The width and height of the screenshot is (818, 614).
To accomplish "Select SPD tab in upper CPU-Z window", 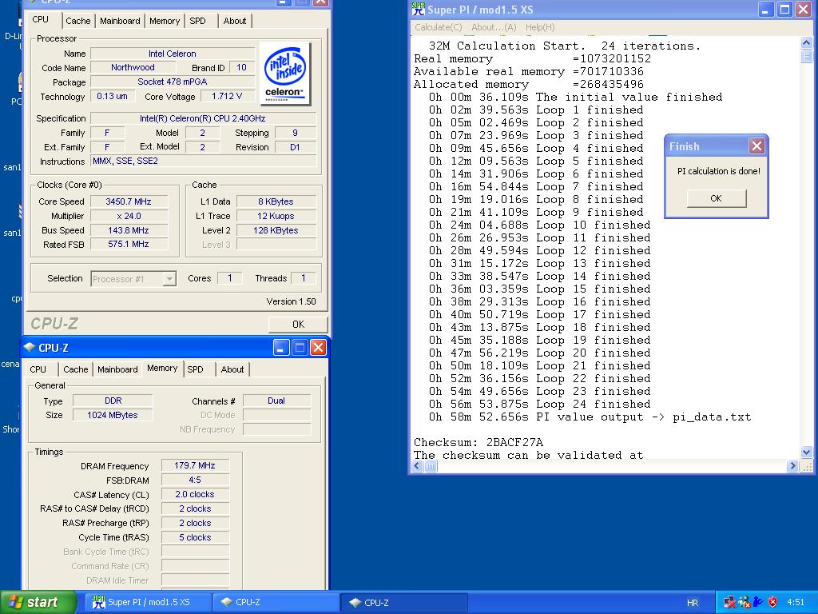I will point(198,21).
